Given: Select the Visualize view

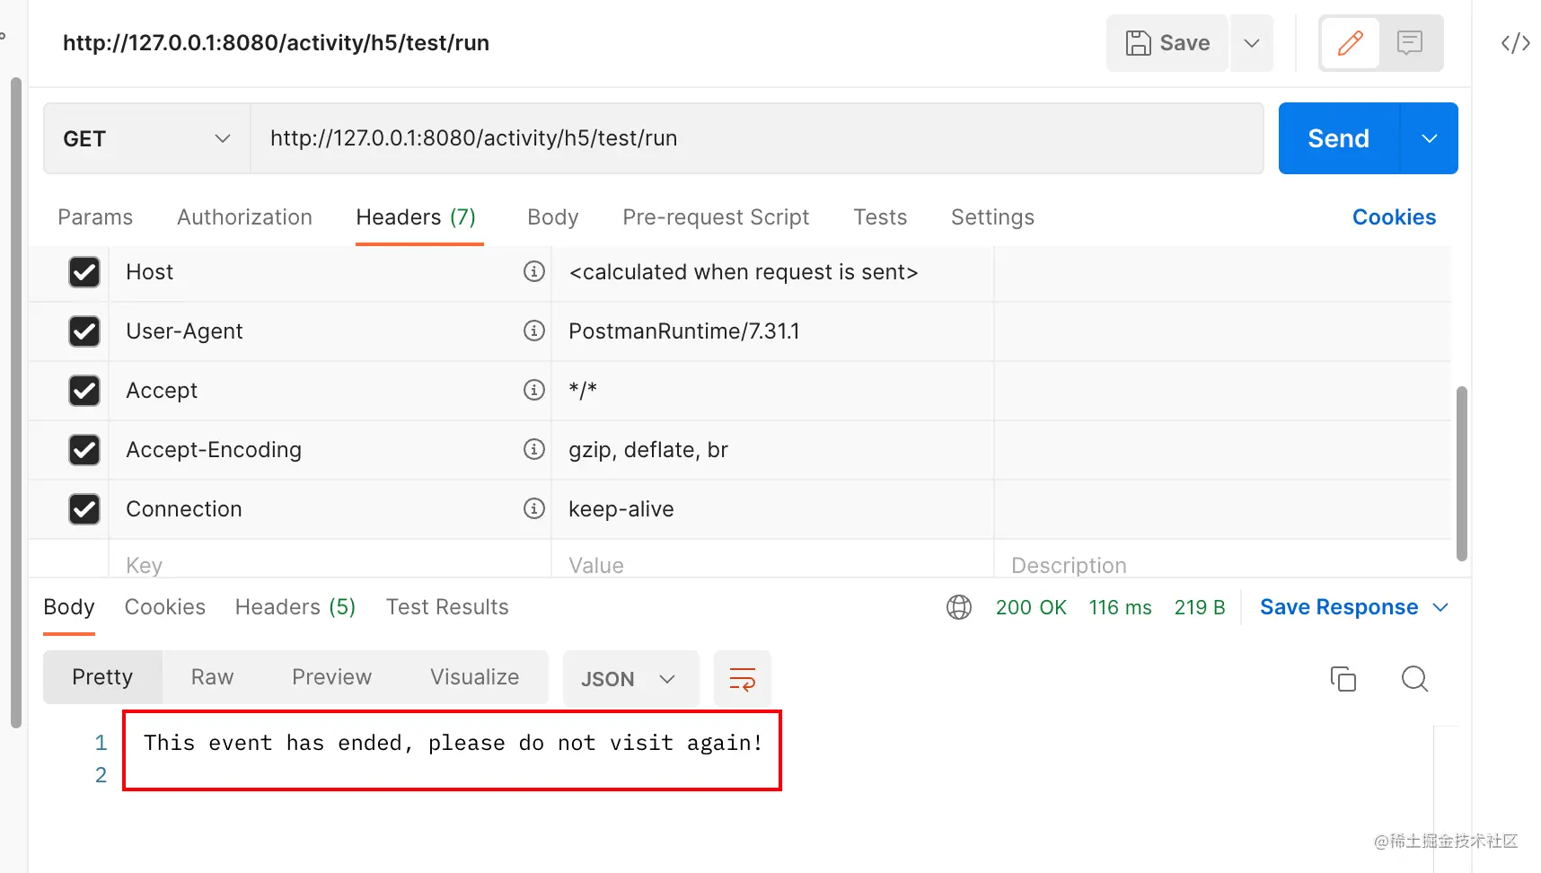Looking at the screenshot, I should [474, 677].
